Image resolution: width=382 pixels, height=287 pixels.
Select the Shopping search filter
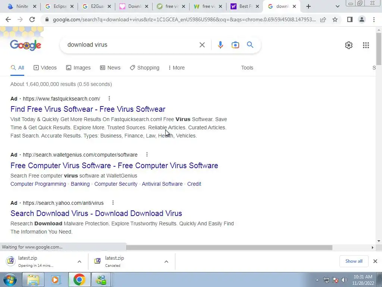click(x=144, y=68)
